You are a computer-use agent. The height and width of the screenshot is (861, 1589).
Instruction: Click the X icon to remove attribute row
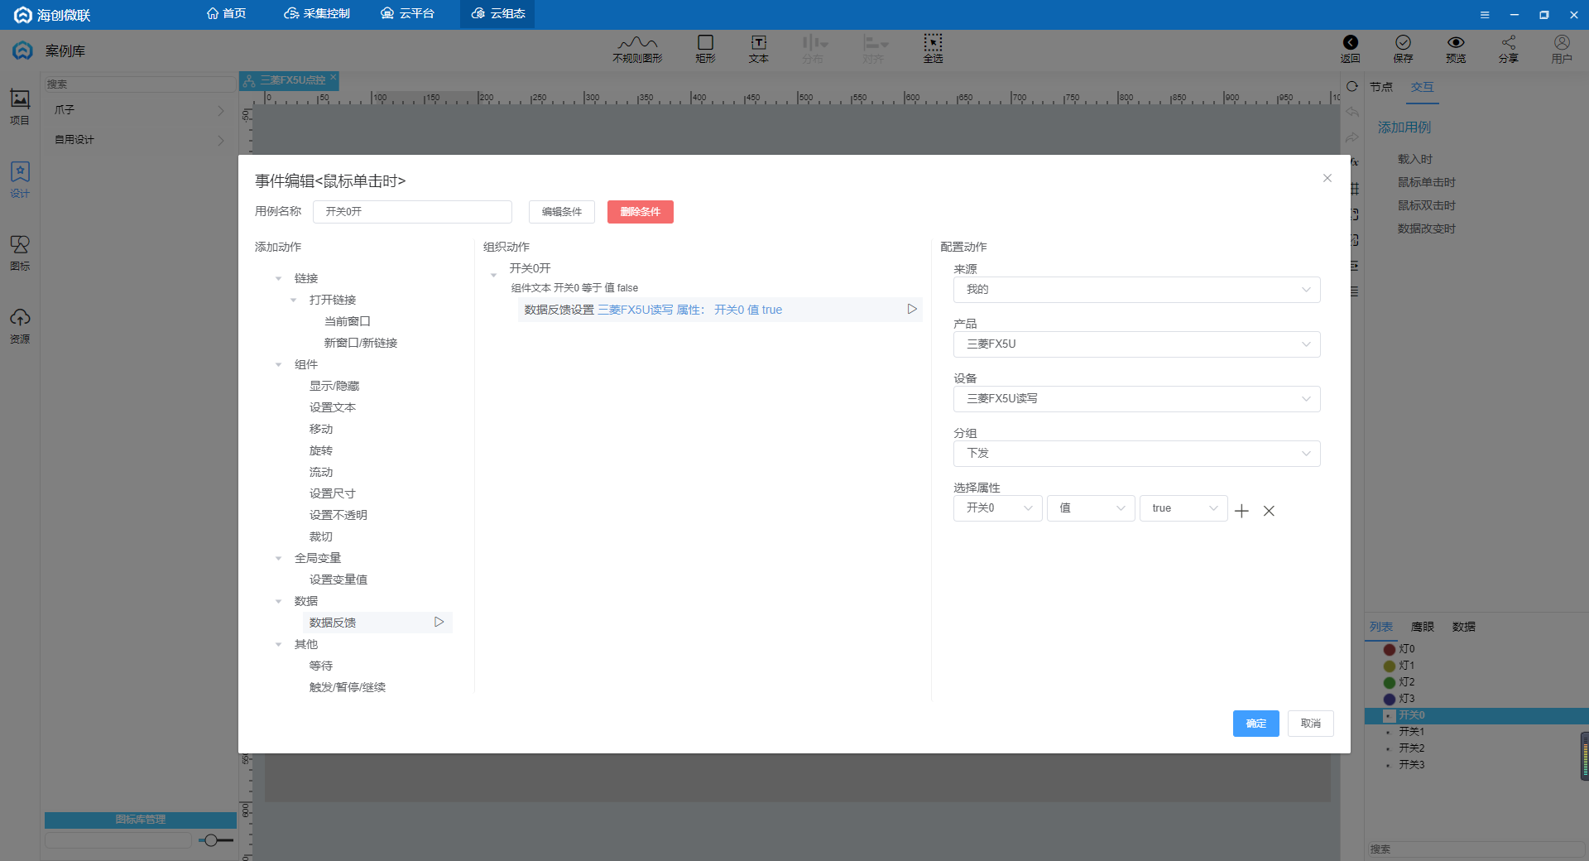pos(1269,511)
